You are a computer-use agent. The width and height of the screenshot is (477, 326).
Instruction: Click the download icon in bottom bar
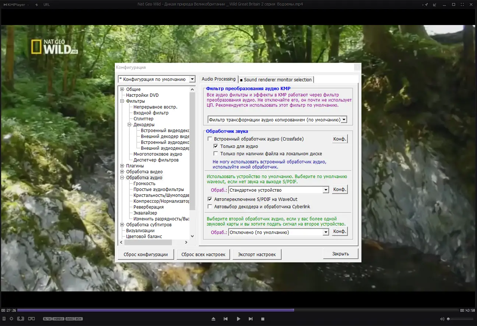click(21, 319)
